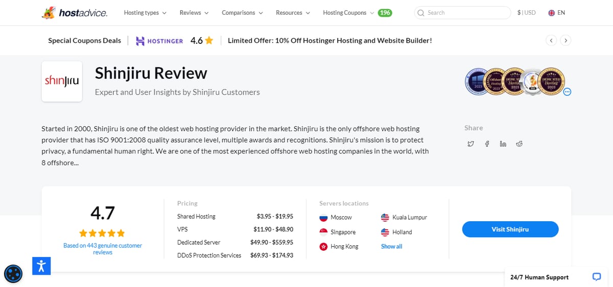Open the EN language selector
Image resolution: width=613 pixels, height=287 pixels.
tap(557, 13)
